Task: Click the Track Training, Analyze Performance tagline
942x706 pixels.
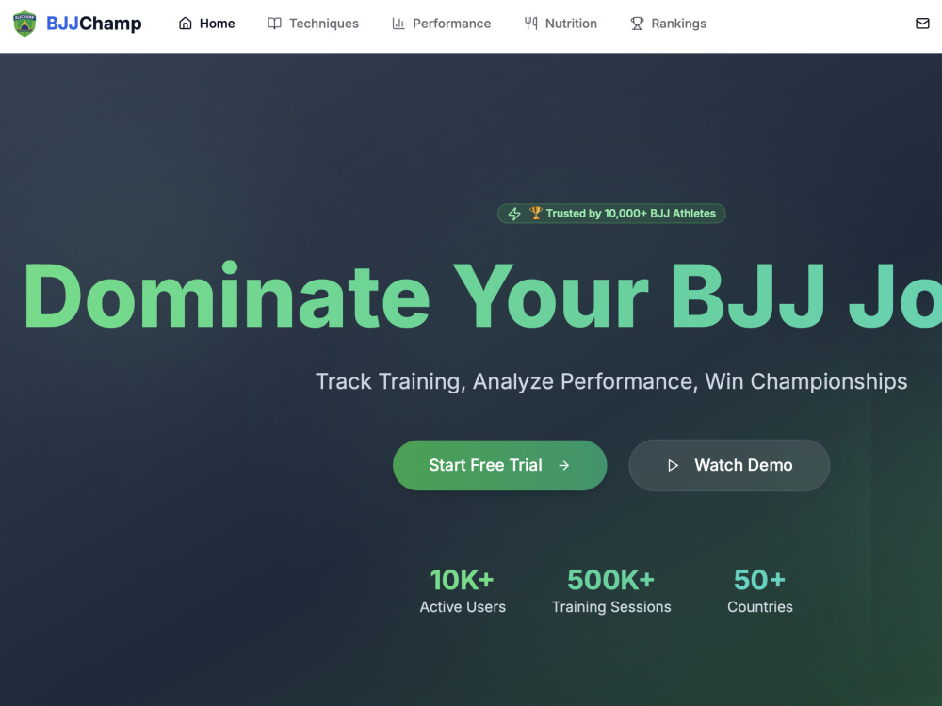Action: tap(611, 382)
